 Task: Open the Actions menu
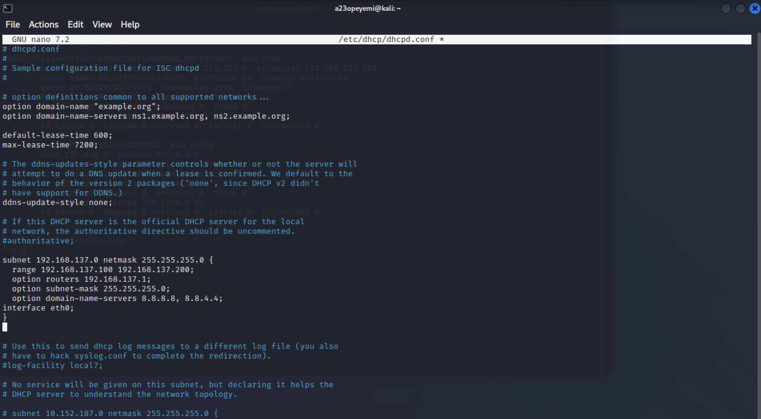(44, 25)
